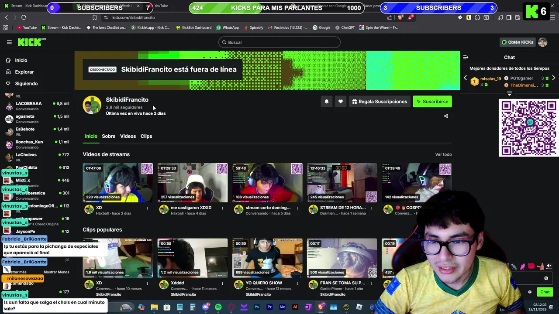Click SkibidiFrancito channel name heading
This screenshot has width=559, height=314.
tap(127, 100)
